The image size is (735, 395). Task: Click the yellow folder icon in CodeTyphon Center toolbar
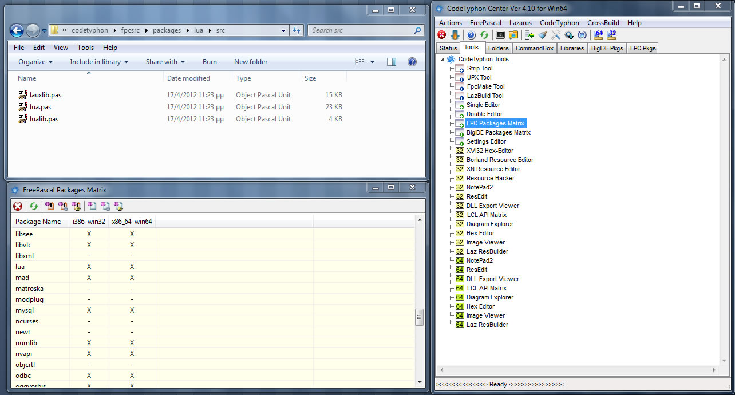[x=513, y=35]
